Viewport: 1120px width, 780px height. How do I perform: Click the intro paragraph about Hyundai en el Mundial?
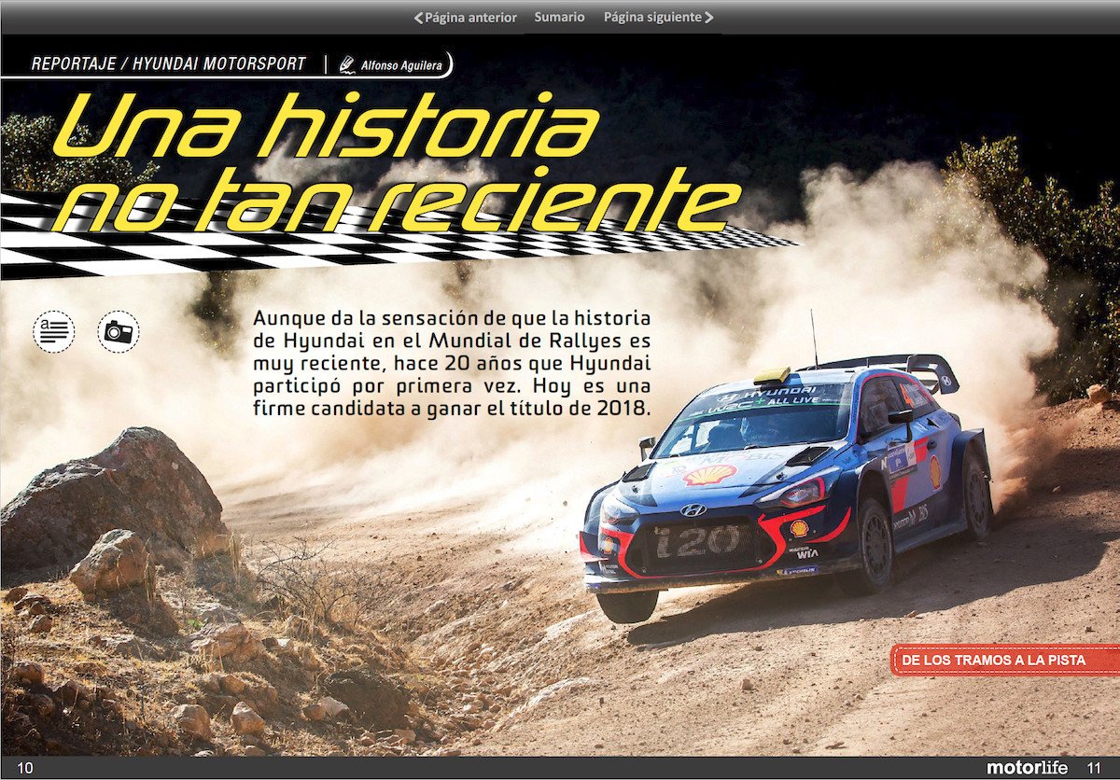(x=452, y=364)
